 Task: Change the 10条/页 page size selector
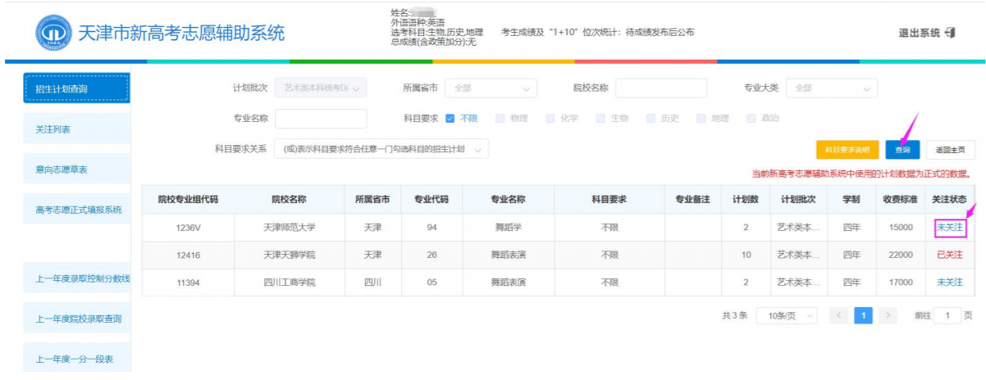[787, 315]
